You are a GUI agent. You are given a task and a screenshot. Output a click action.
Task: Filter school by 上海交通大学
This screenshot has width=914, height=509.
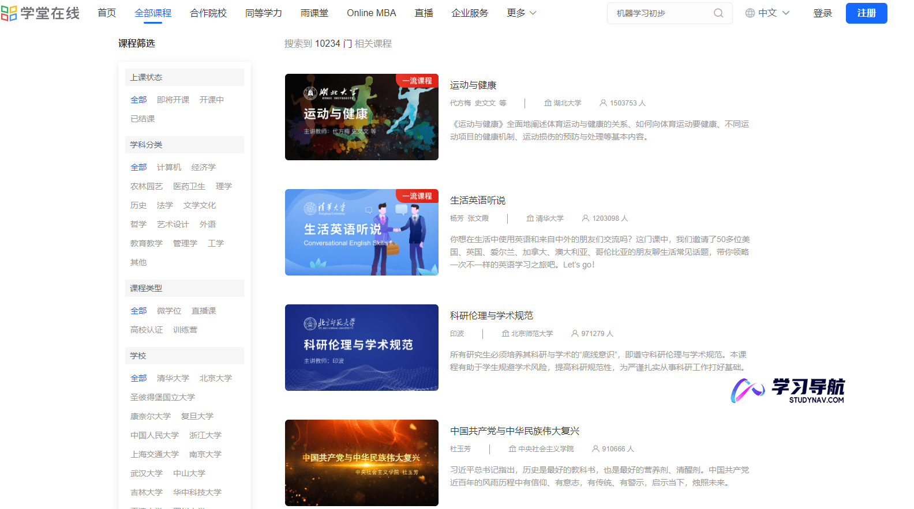click(x=155, y=454)
